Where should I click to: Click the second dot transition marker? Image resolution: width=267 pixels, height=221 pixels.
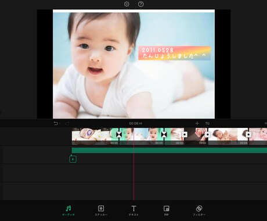pos(208,134)
